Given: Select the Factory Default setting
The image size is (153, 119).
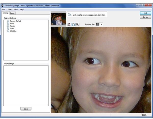Looking at the screenshot, I should [x=16, y=21].
